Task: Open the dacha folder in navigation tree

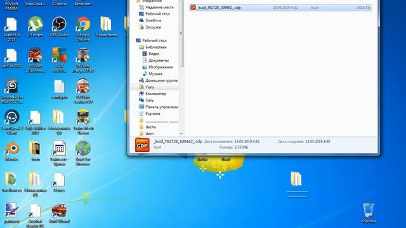Action: pyautogui.click(x=150, y=127)
